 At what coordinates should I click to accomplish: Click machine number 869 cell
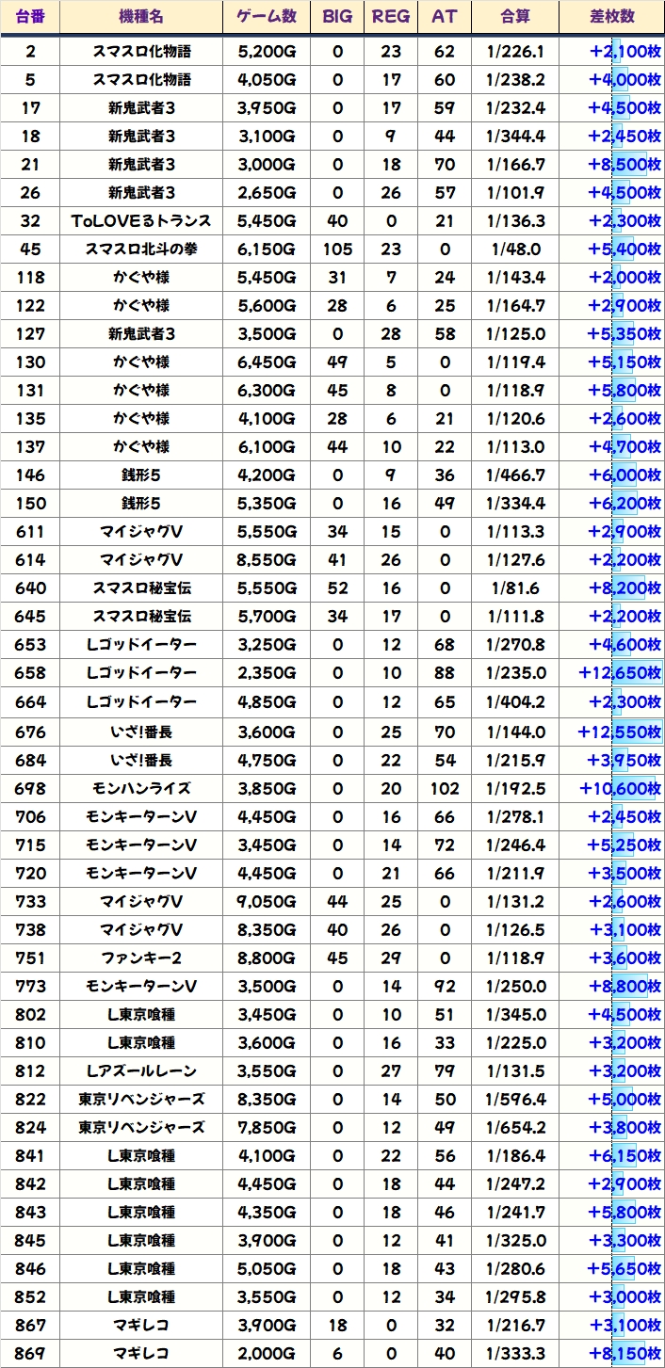click(x=30, y=1353)
